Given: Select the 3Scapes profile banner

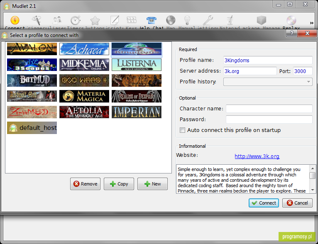Looking at the screenshot, I should [32, 65].
